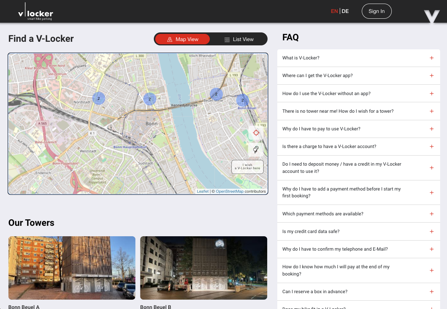Switch the site language to DE
447x309 pixels.
coord(345,11)
